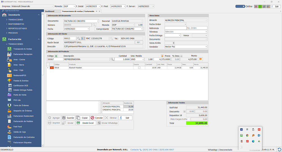Open the REPORTES/LISTADOS menu item
The height and width of the screenshot is (152, 282).
coord(18,28)
